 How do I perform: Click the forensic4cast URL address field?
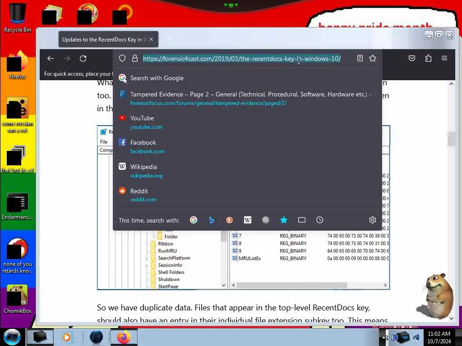point(242,59)
